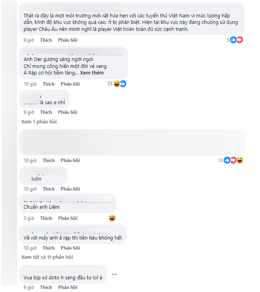The image size is (260, 292).
Task: Toggle Thích on 'Về với mấy anh ả rập' comment
Action: [x=48, y=248]
